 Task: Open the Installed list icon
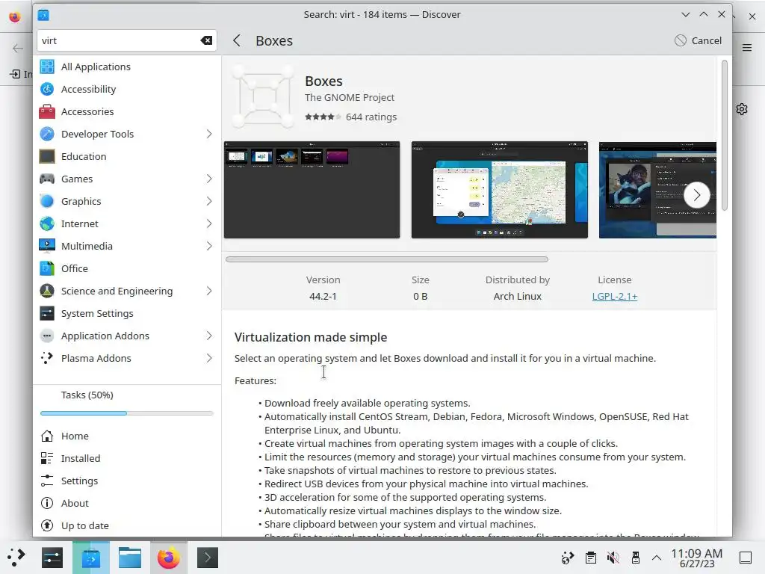tap(47, 459)
